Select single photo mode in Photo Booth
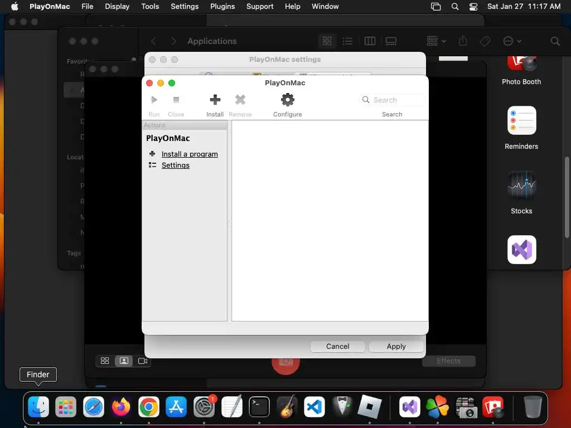The image size is (571, 428). 124,361
